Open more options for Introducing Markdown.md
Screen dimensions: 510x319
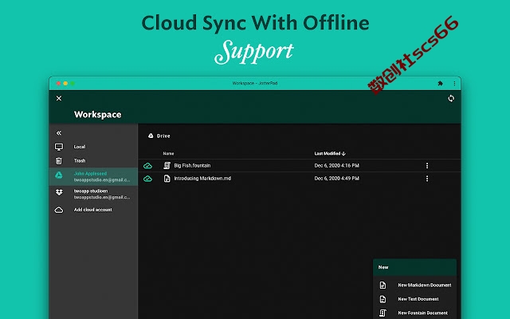(x=427, y=179)
